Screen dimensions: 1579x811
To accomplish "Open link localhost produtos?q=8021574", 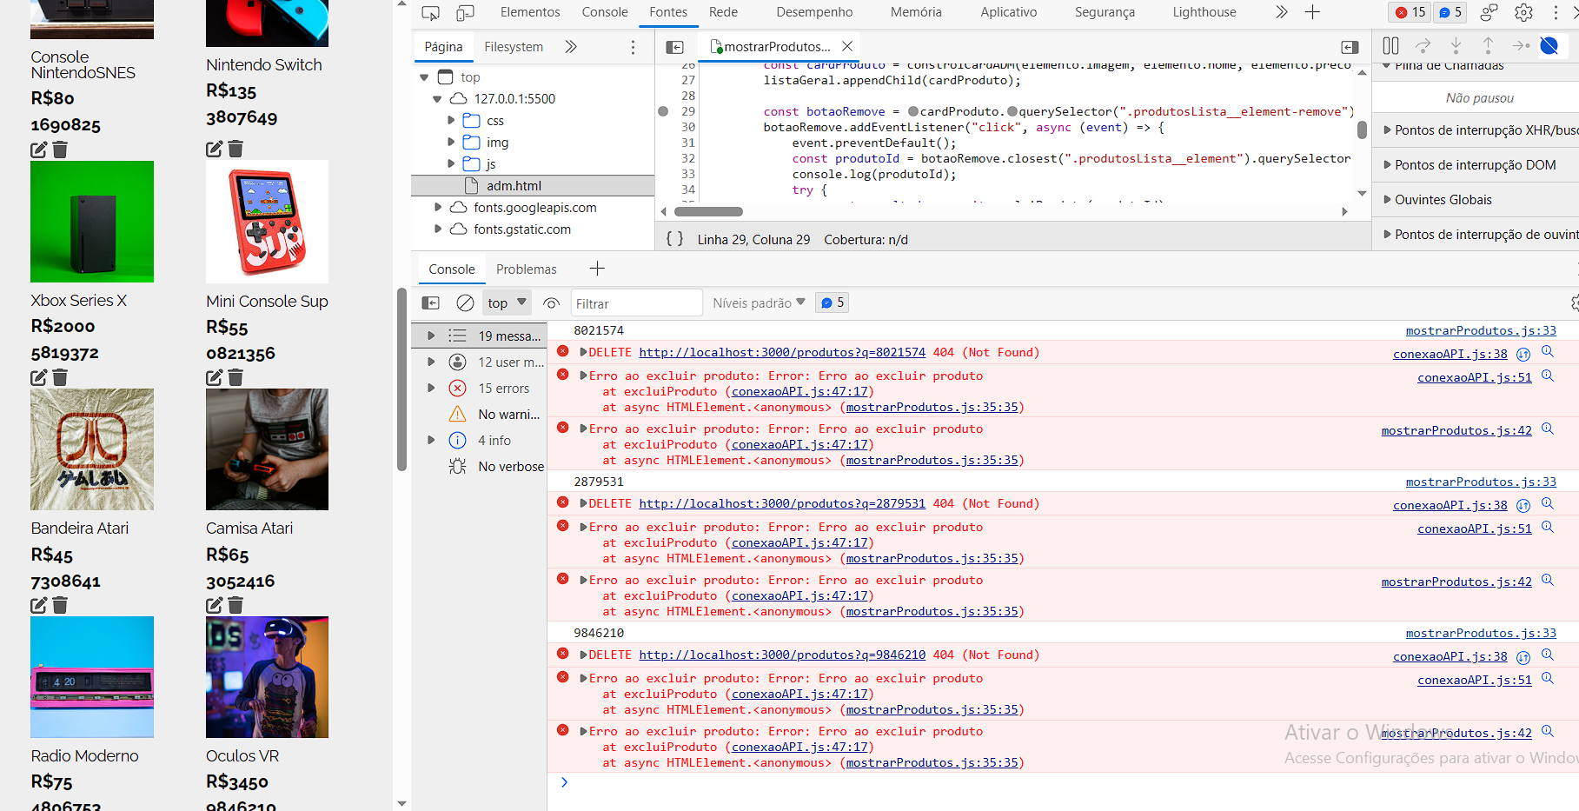I will click(x=782, y=352).
